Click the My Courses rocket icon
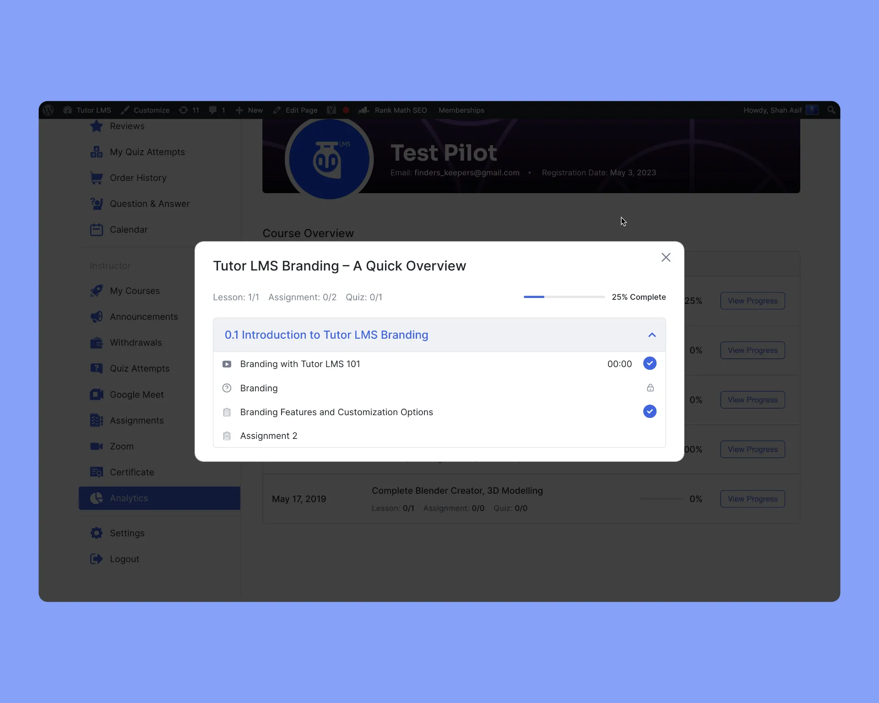This screenshot has height=703, width=879. [96, 291]
